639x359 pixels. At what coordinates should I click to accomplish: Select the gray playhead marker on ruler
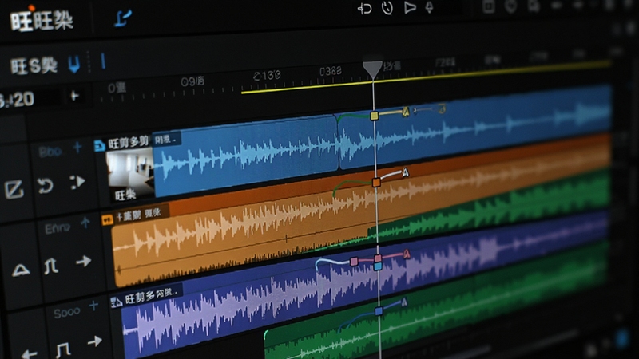pos(372,69)
